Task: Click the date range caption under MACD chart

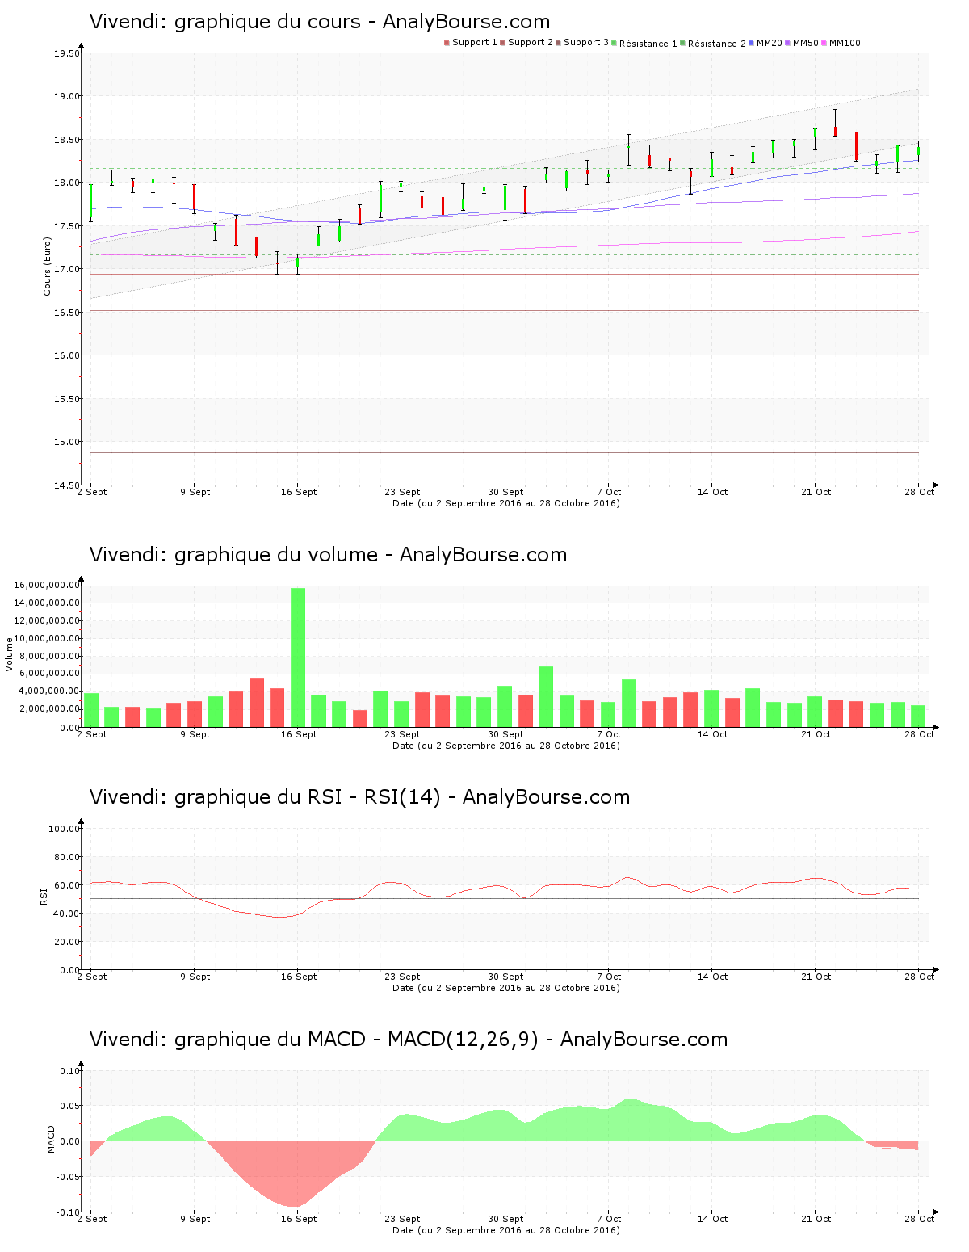Action: click(x=506, y=1230)
